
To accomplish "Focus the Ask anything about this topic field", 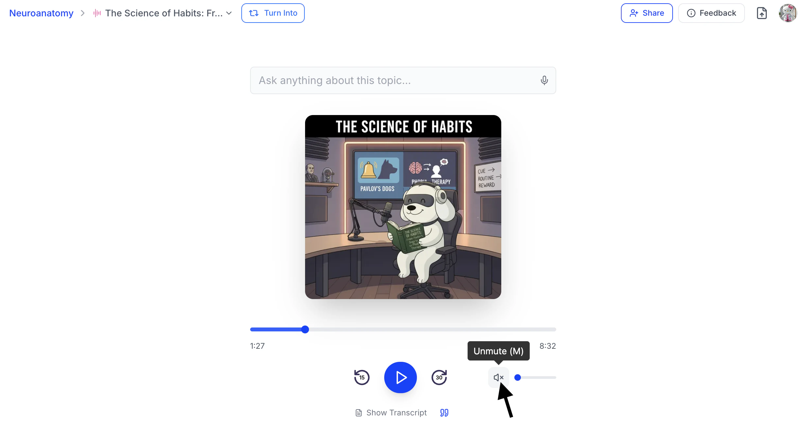I will (392, 80).
